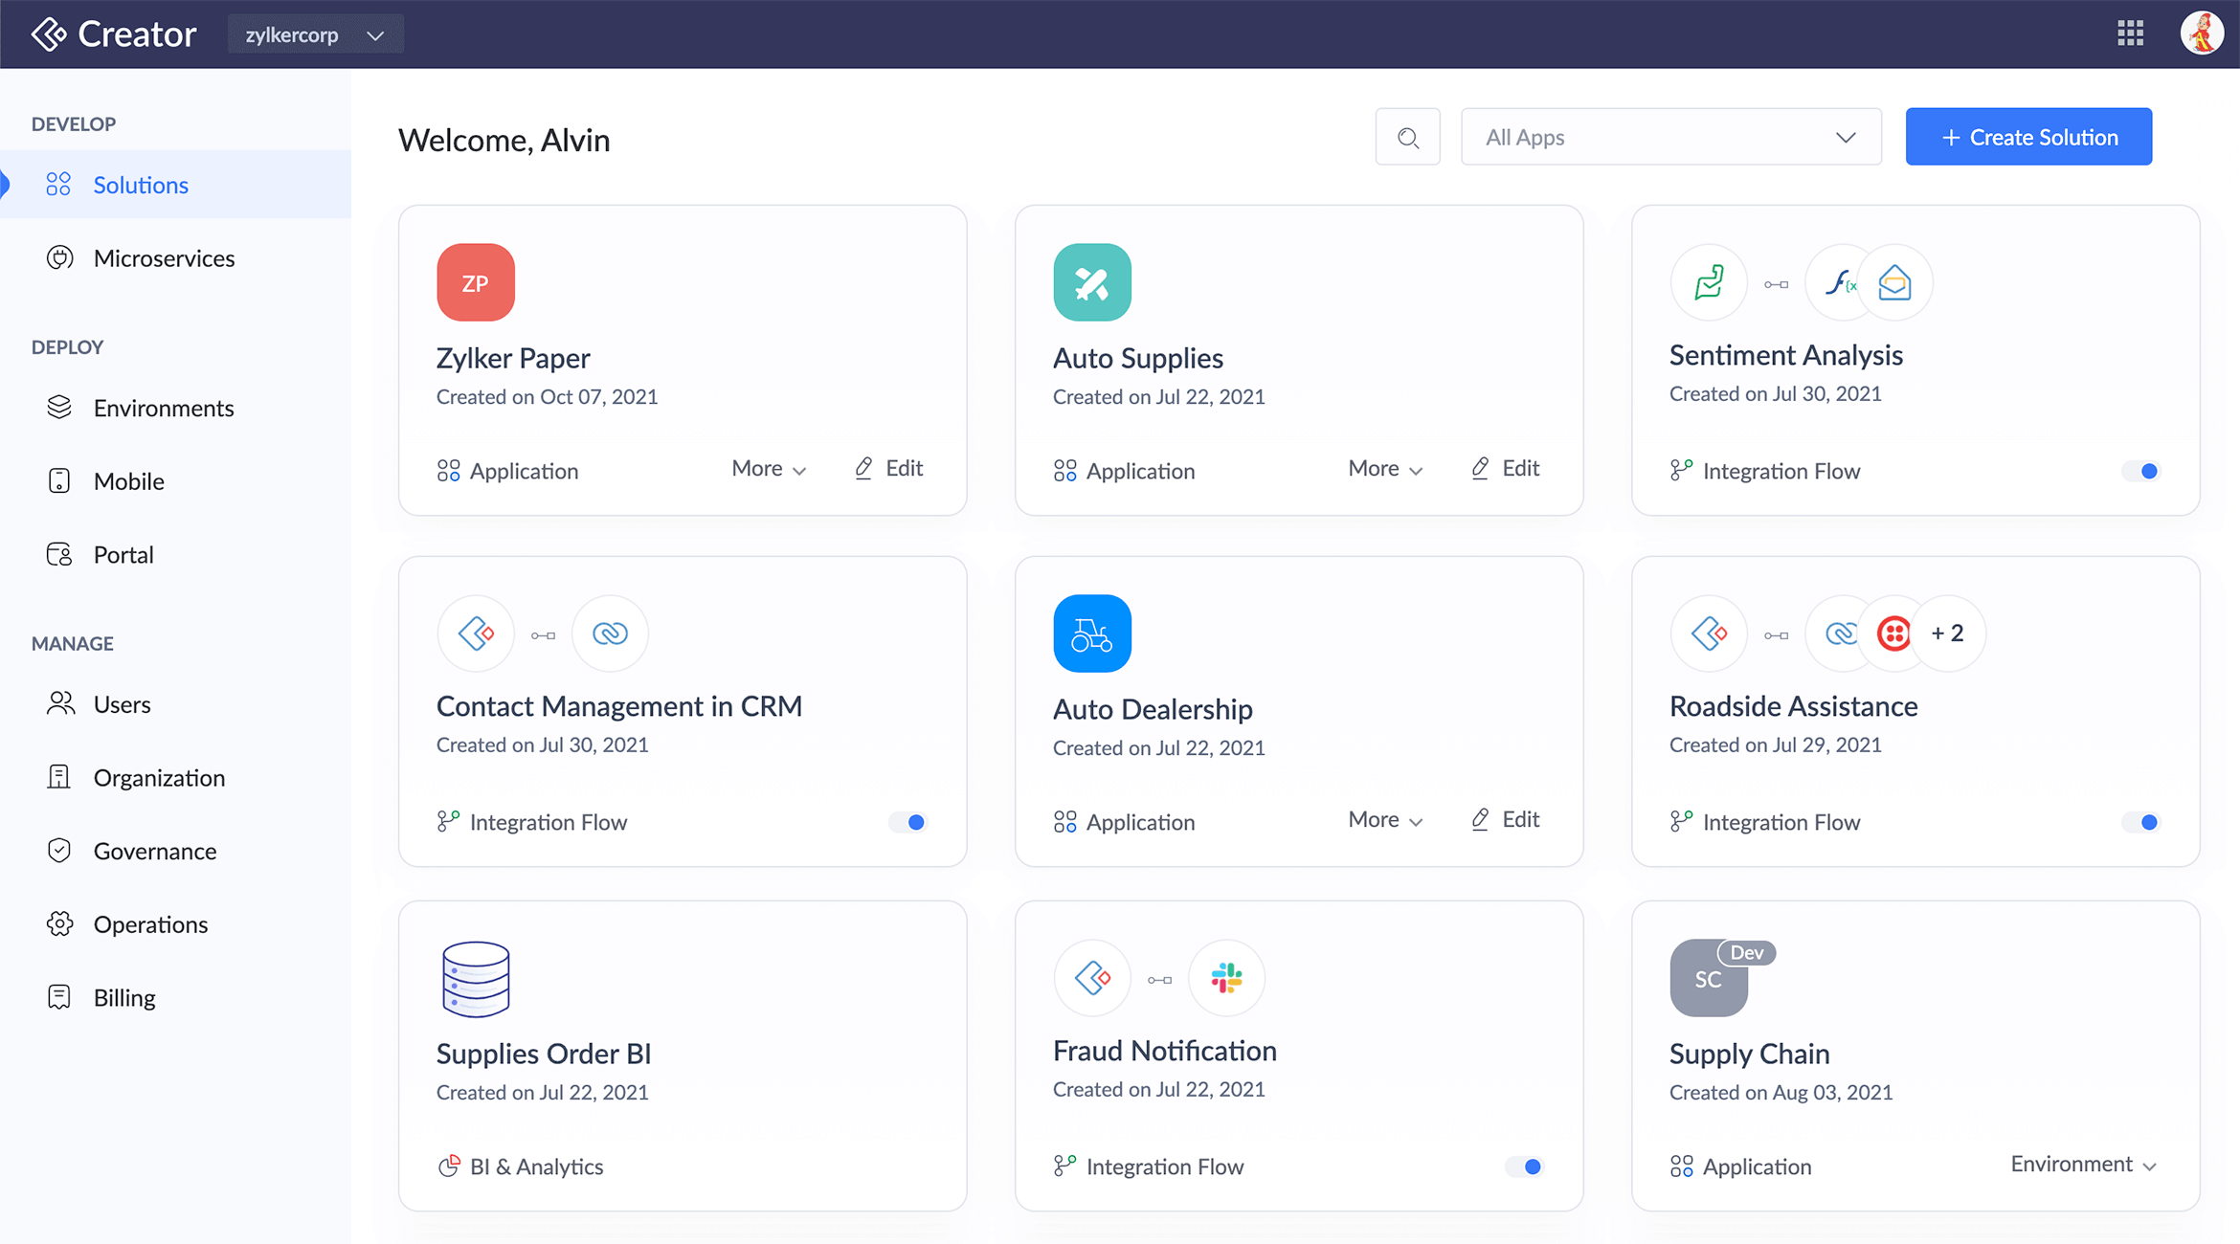Open the user profile avatar
The height and width of the screenshot is (1244, 2240).
click(x=2202, y=33)
